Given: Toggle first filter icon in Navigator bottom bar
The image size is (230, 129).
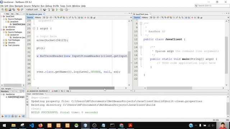Looking at the screenshot, I should pyautogui.click(x=3, y=116).
